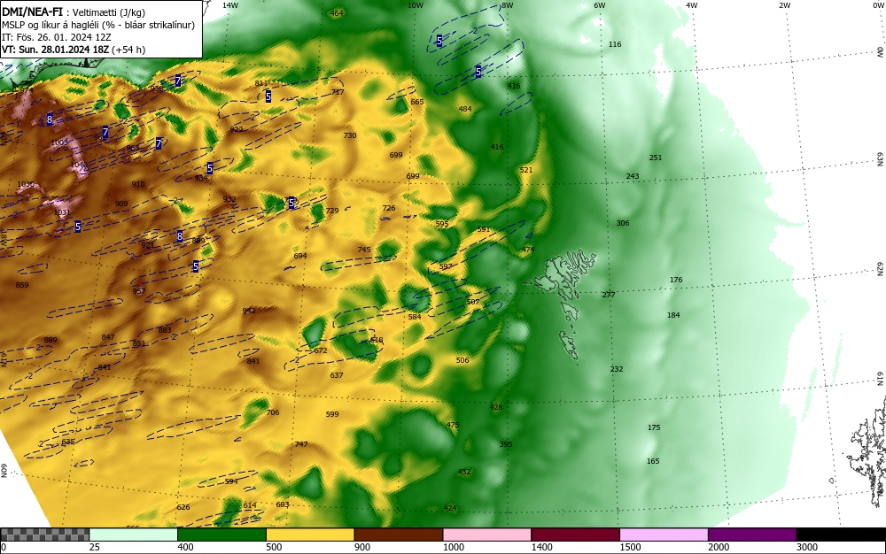Click the light green 25–400 legend swatch
Image resolution: width=886 pixels, height=554 pixels.
coord(134,535)
